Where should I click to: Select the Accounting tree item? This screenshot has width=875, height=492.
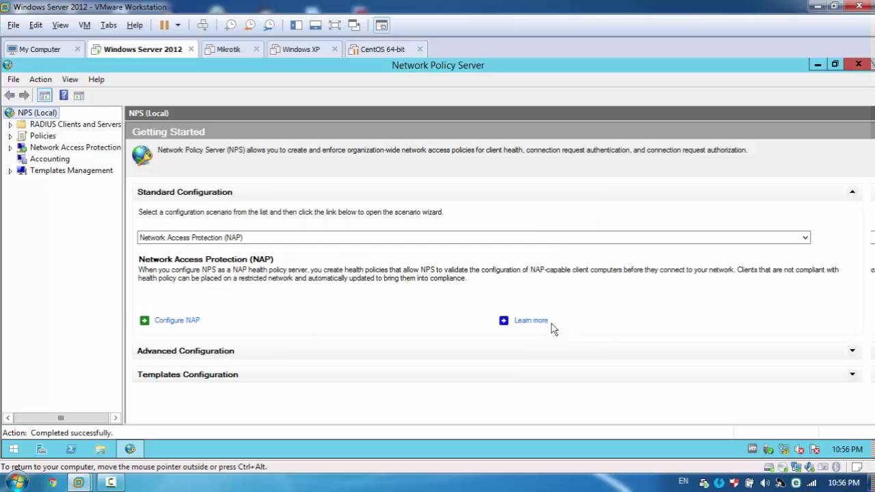tap(50, 159)
